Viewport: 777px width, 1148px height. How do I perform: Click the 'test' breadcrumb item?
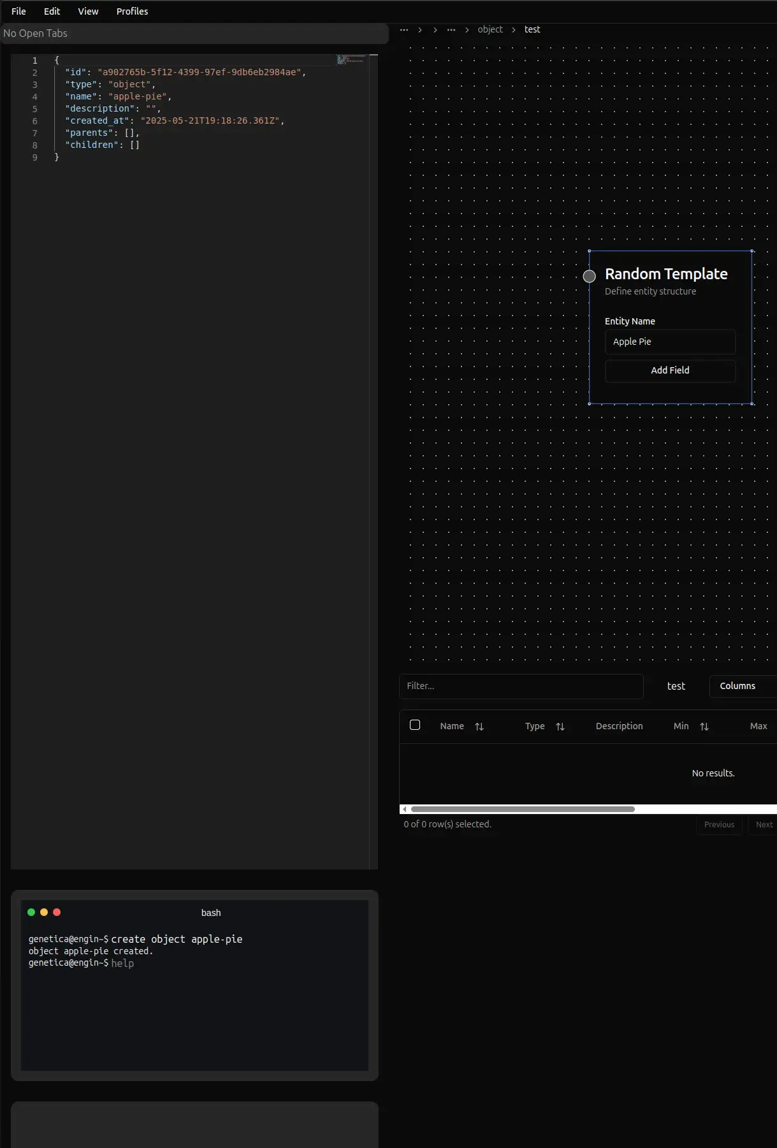532,29
